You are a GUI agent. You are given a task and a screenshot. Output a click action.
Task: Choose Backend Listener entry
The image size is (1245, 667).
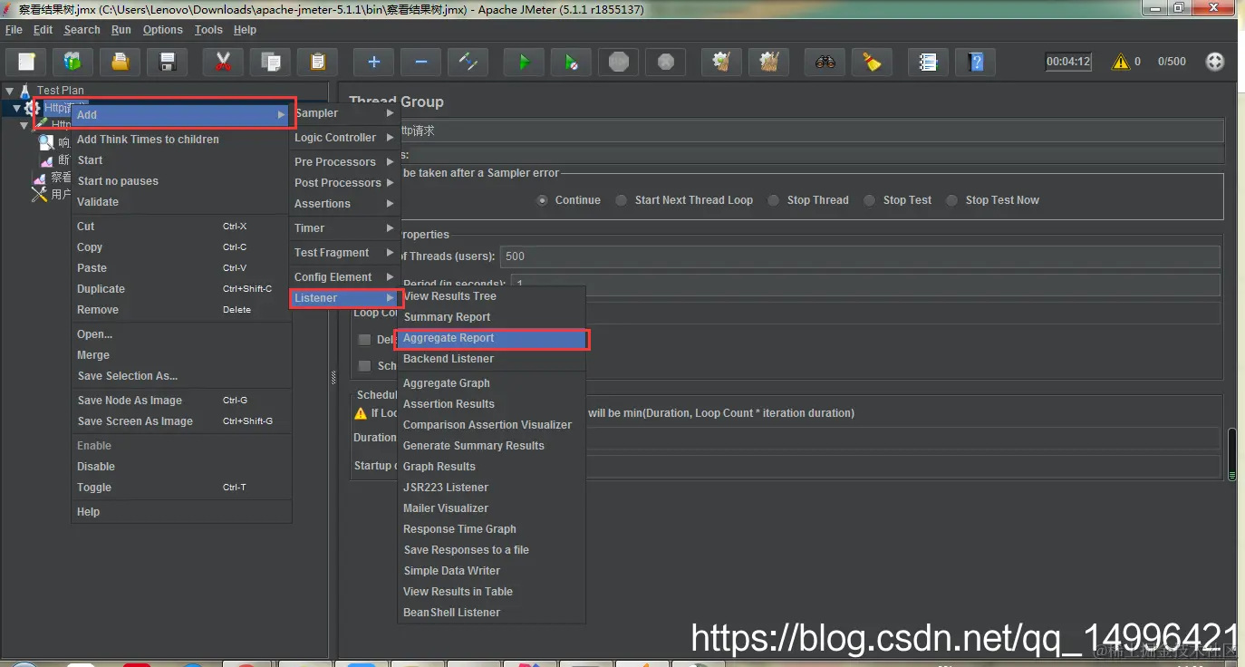(x=492, y=359)
